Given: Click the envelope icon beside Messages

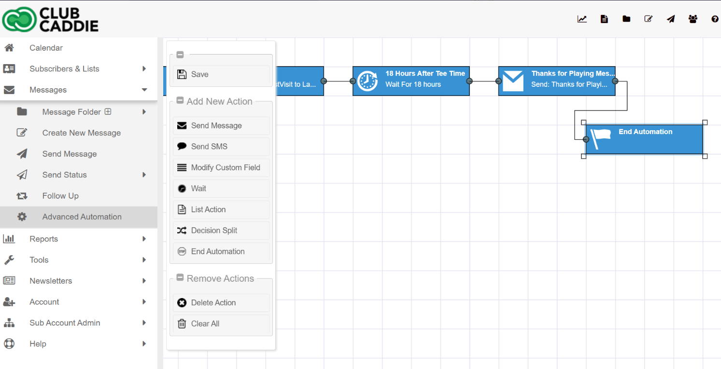Looking at the screenshot, I should [9, 90].
